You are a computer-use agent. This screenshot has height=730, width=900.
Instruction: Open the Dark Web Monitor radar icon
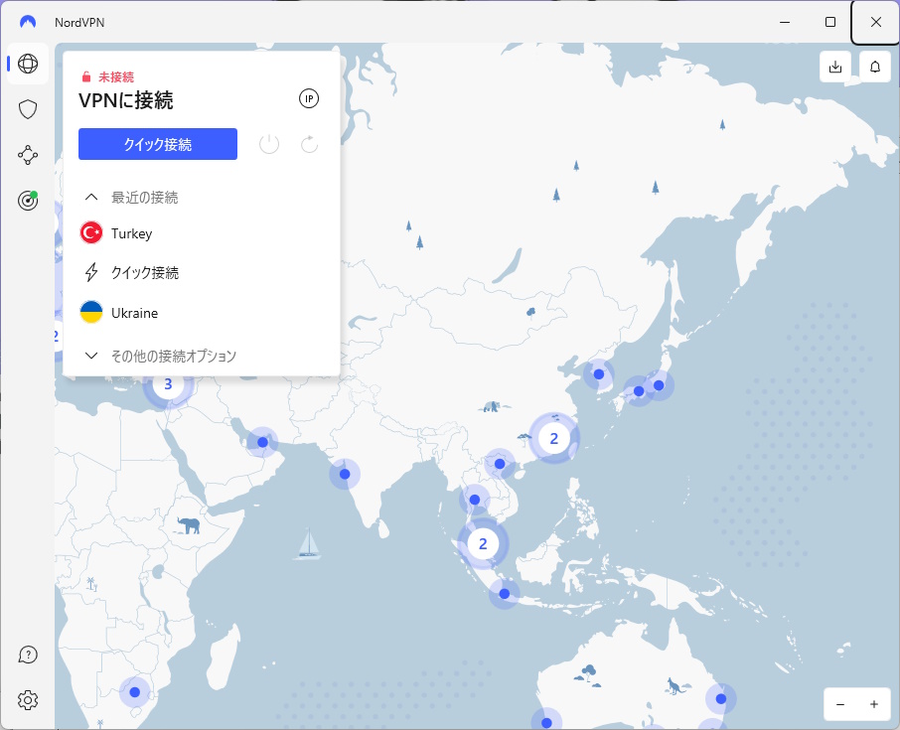pos(28,201)
